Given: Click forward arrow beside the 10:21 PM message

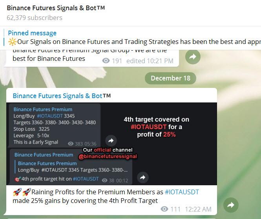Looking at the screenshot, I should coord(193,57).
